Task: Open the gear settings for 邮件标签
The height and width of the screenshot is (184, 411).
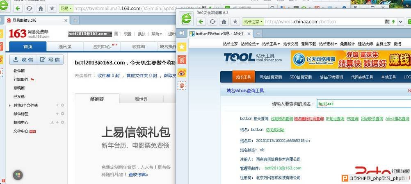Action: coord(62,114)
